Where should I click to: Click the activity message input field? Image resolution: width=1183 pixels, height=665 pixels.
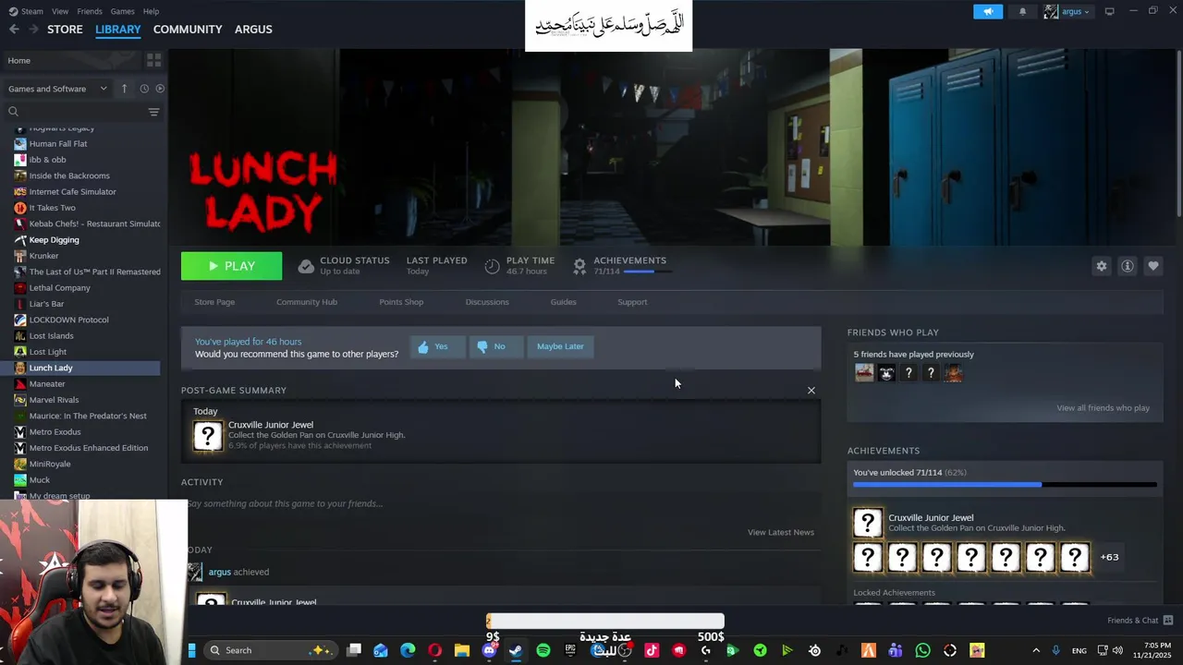coord(499,503)
